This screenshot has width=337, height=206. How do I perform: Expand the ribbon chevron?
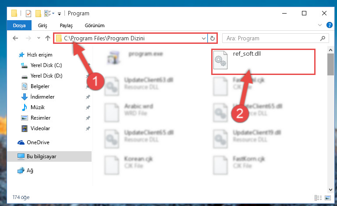pyautogui.click(x=319, y=25)
